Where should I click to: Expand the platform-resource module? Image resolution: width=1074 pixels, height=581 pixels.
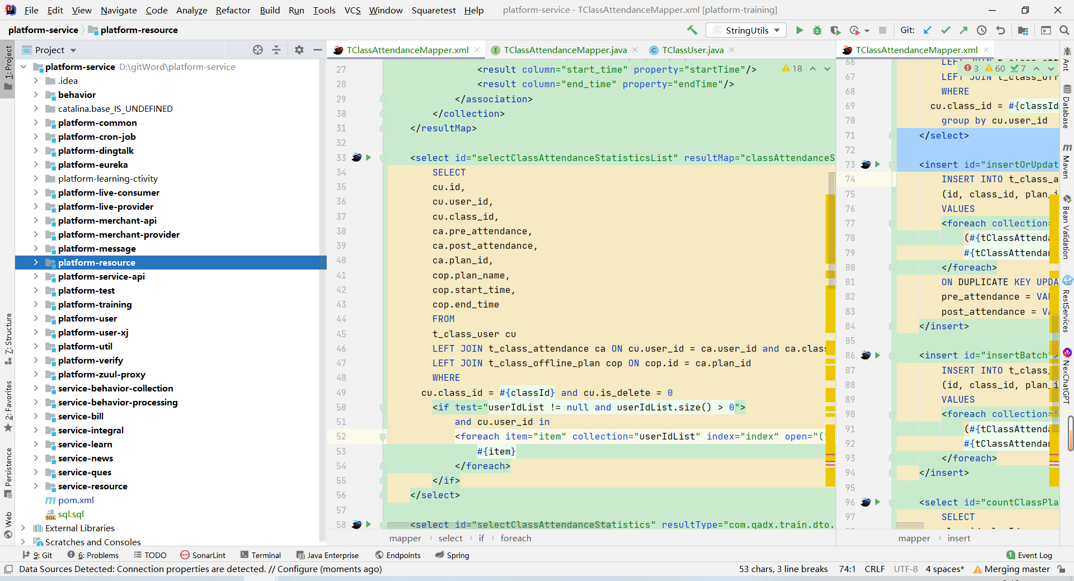pyautogui.click(x=36, y=262)
